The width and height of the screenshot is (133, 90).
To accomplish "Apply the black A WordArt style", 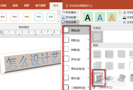I will [x=88, y=17].
